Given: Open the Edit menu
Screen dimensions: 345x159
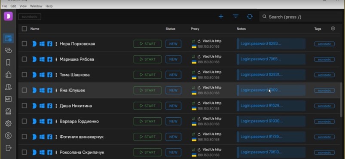Looking at the screenshot, I should [13, 6].
